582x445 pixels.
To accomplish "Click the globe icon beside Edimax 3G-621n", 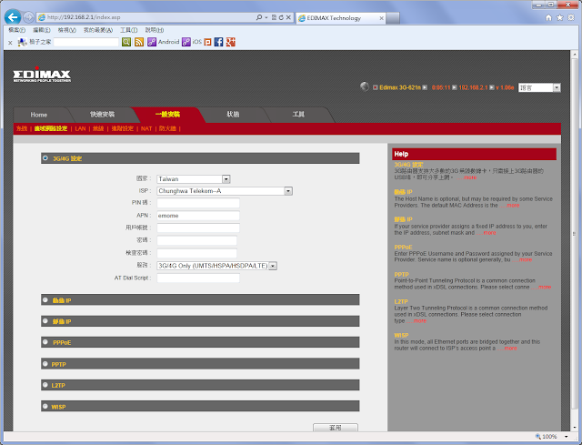I will [x=365, y=86].
